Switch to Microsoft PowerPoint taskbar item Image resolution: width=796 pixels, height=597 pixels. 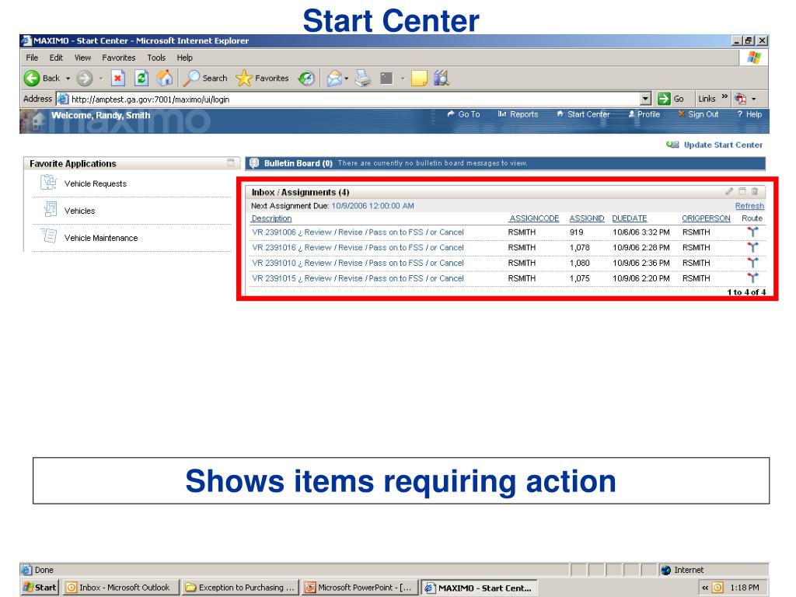[x=360, y=588]
